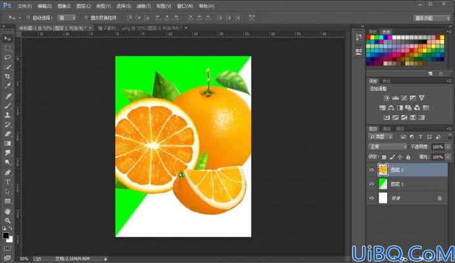Open the auto-select 组 dropdown
The height and width of the screenshot is (263, 455).
coord(66,17)
